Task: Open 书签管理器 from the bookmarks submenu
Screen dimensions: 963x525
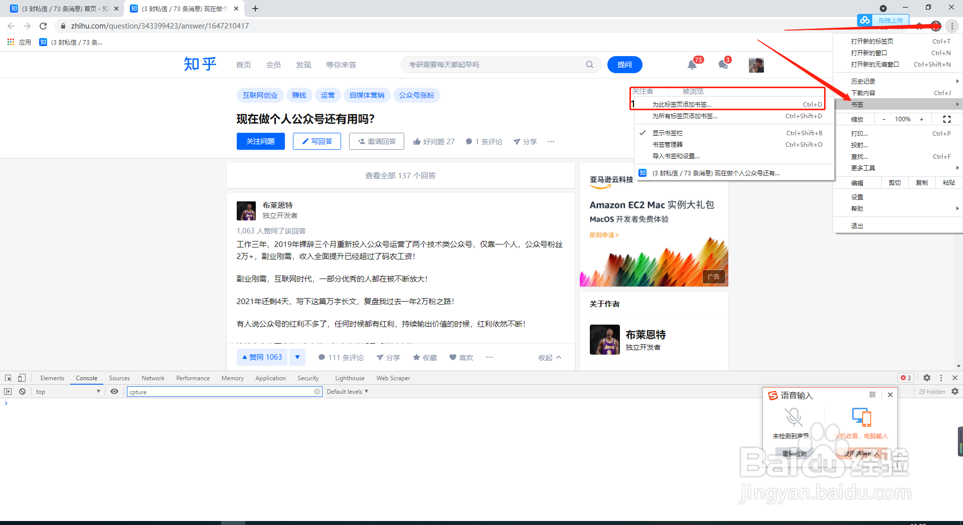Action: 669,144
